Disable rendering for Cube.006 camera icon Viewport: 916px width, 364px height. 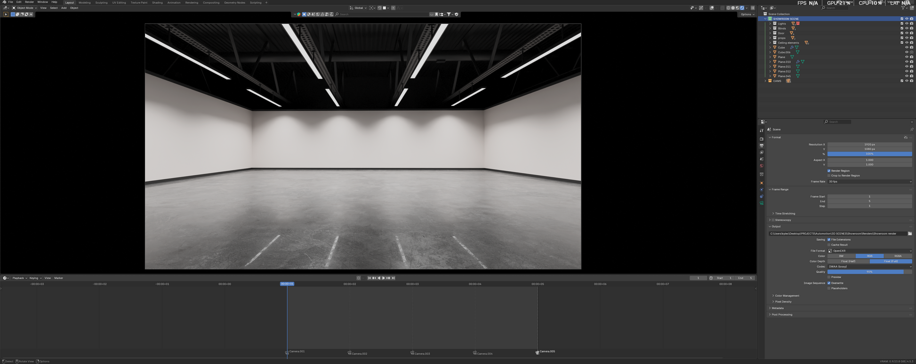coord(911,52)
